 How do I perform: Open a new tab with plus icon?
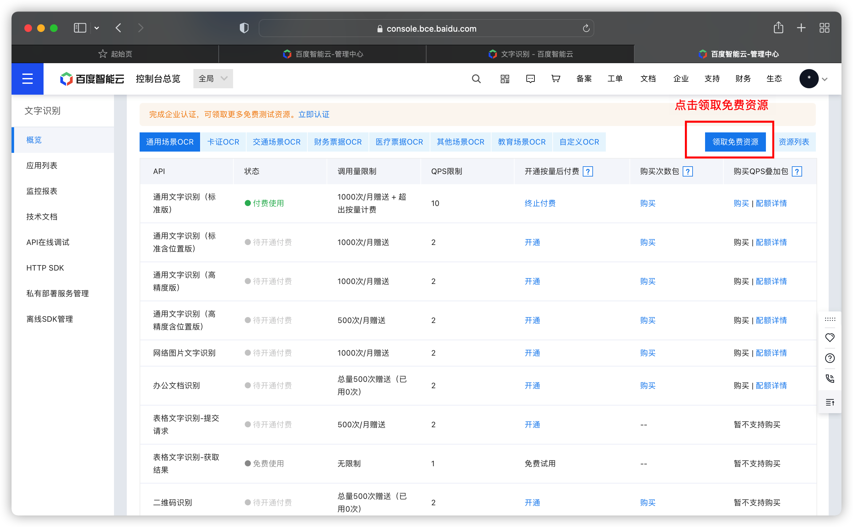801,28
